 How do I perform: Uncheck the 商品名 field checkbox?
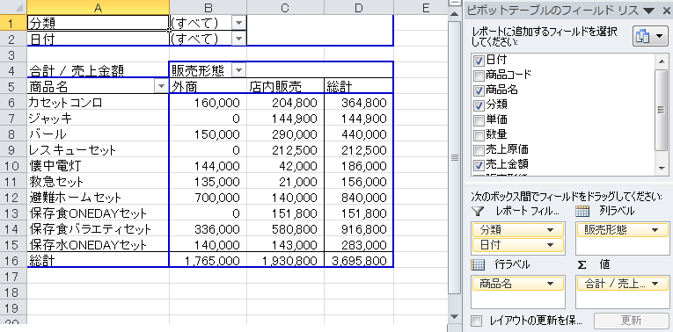click(x=479, y=90)
